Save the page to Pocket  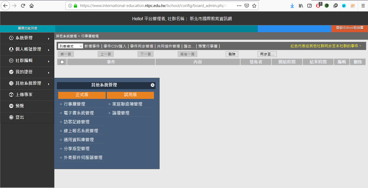point(247,6)
